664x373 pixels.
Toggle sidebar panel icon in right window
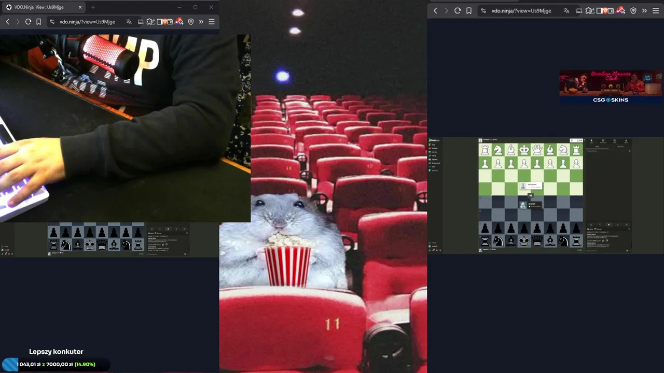pos(600,10)
